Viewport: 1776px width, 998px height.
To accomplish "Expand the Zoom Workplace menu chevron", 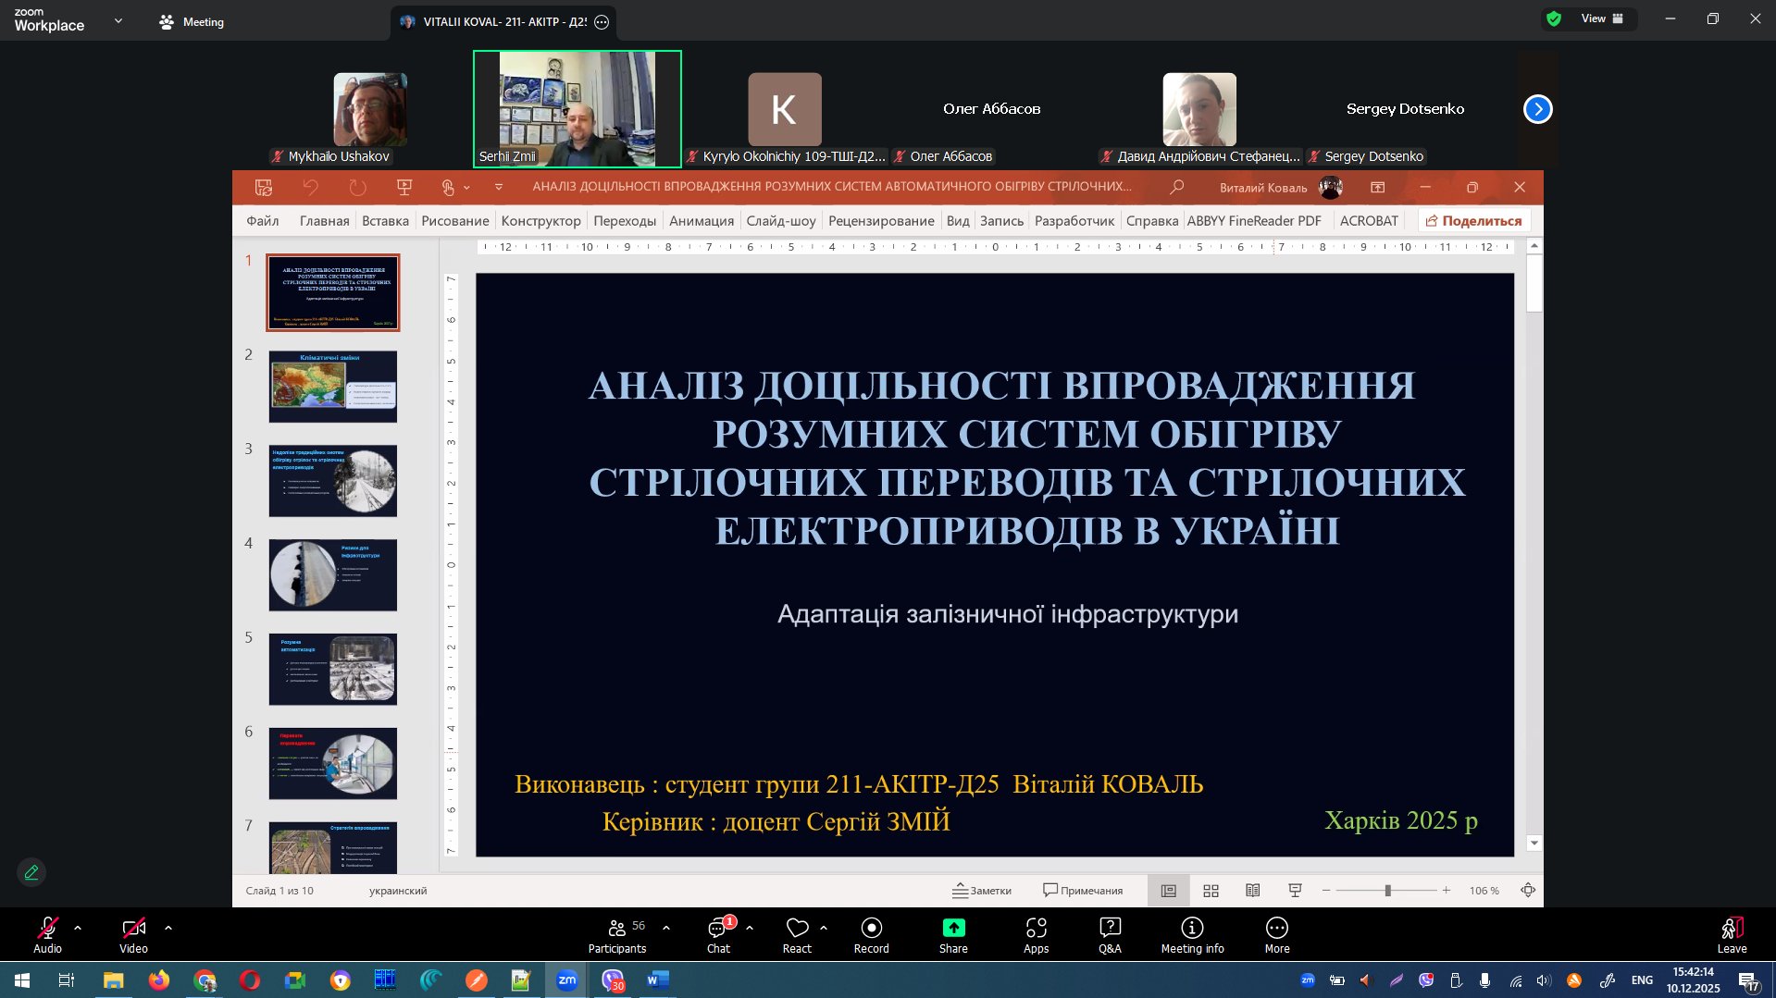I will click(118, 20).
